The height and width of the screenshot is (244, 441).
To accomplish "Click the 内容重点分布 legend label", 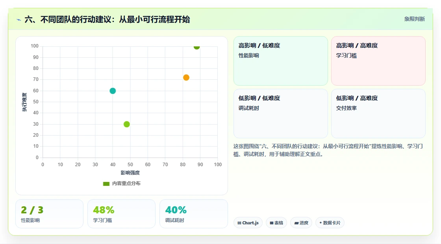I will (x=126, y=183).
